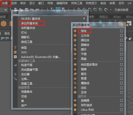Screen dimensions: 133x115
Task: Click the polygon cube shelf icon
Action: [x=4, y=24]
